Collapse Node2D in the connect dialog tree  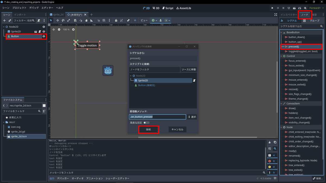click(131, 76)
